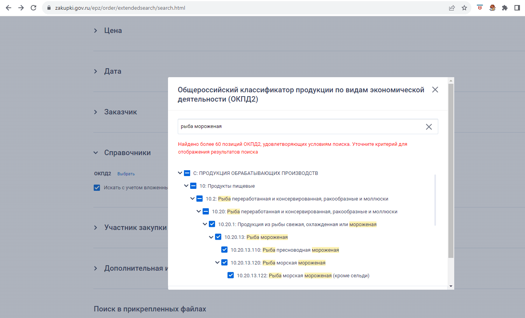Collapse the 10: Продукты пищевые node

[x=186, y=186]
